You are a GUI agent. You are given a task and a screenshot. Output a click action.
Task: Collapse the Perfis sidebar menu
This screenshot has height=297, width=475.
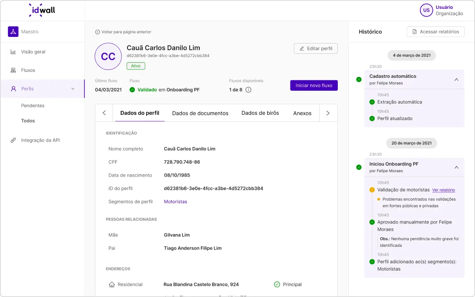point(73,89)
